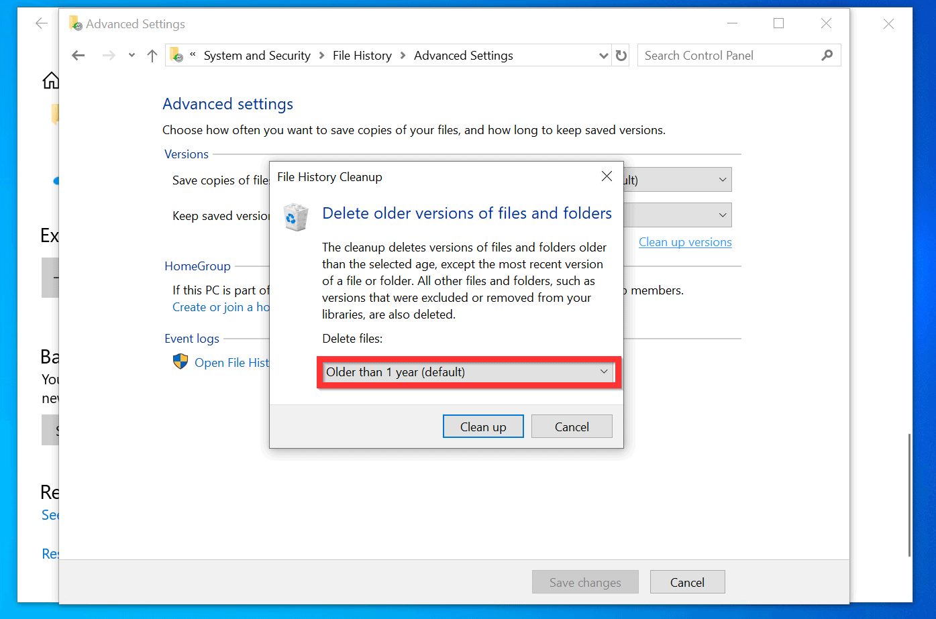The image size is (936, 619).
Task: Click the back navigation arrow
Action: pos(78,55)
